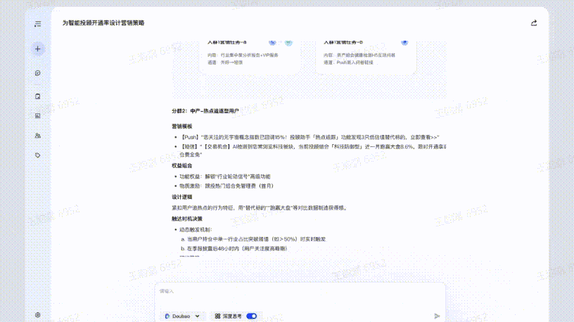Click the 动态触发机制 bullet
This screenshot has height=322, width=574.
[x=196, y=230]
